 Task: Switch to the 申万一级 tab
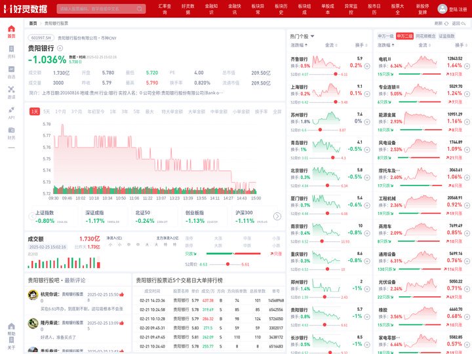pyautogui.click(x=385, y=36)
